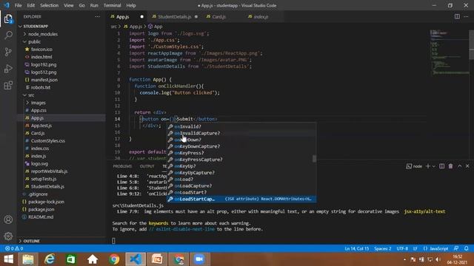Open the File menu
The image size is (474, 266).
click(18, 5)
